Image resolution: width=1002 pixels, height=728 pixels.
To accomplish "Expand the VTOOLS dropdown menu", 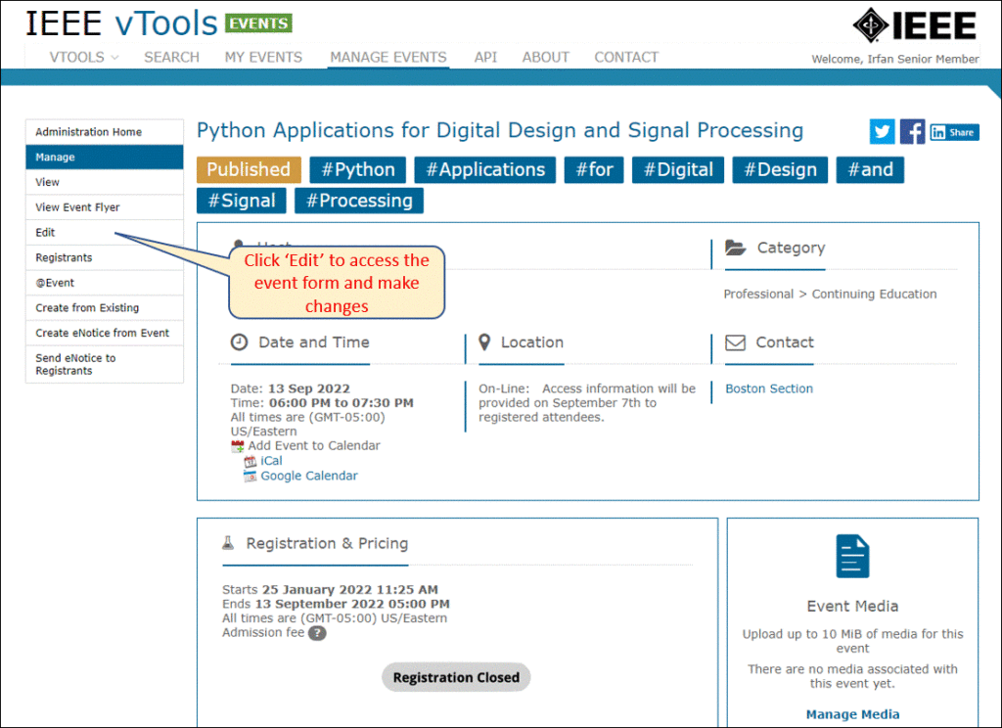I will coord(84,58).
